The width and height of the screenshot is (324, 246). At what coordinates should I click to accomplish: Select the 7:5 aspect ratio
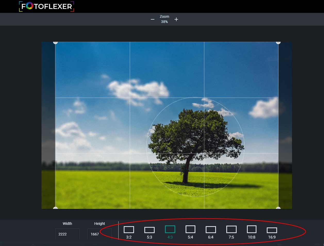[231, 232]
